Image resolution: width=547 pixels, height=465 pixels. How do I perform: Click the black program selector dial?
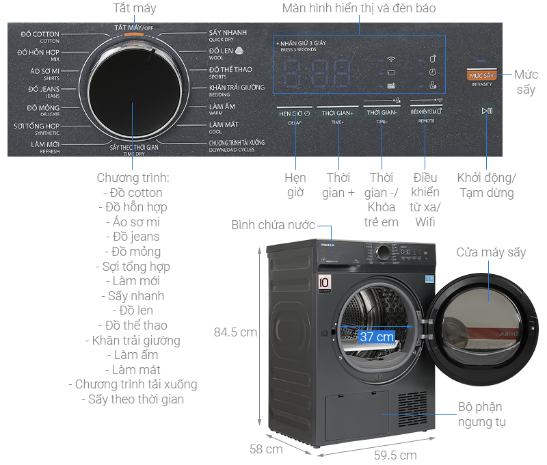point(135,88)
